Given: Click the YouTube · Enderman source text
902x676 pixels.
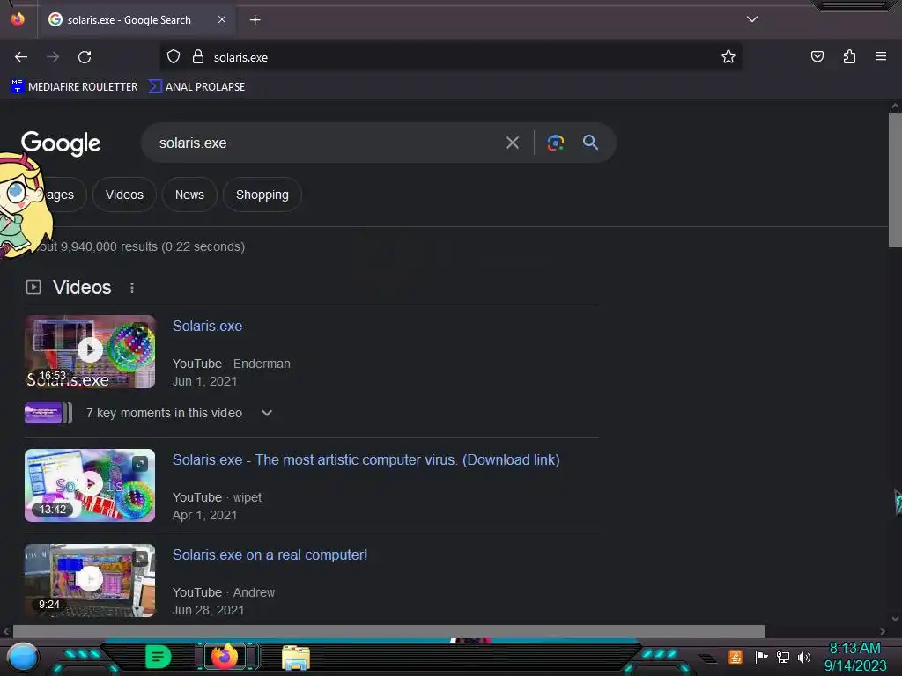Looking at the screenshot, I should (232, 364).
